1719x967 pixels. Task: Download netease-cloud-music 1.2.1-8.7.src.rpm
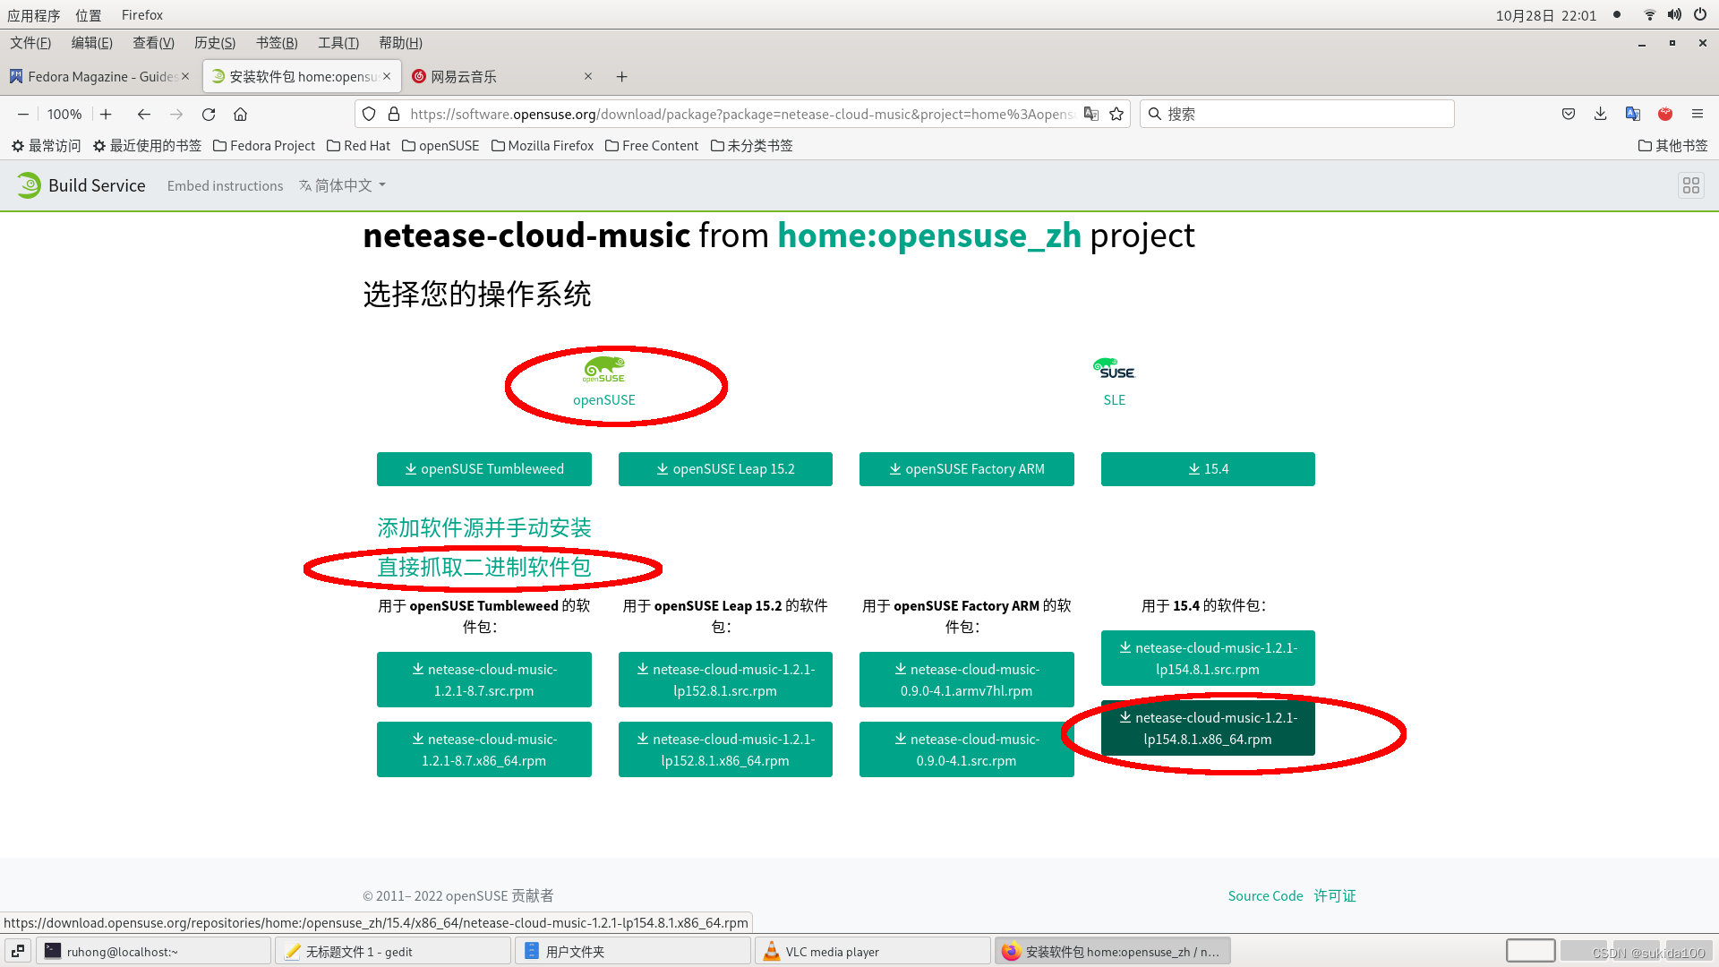[483, 680]
